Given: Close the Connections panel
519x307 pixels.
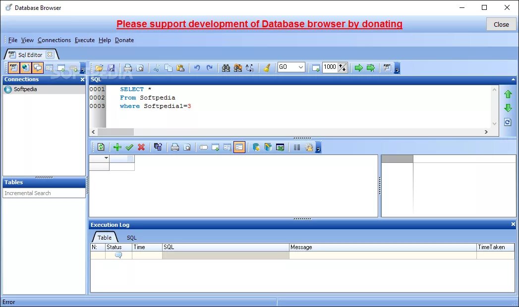Looking at the screenshot, I should point(82,79).
